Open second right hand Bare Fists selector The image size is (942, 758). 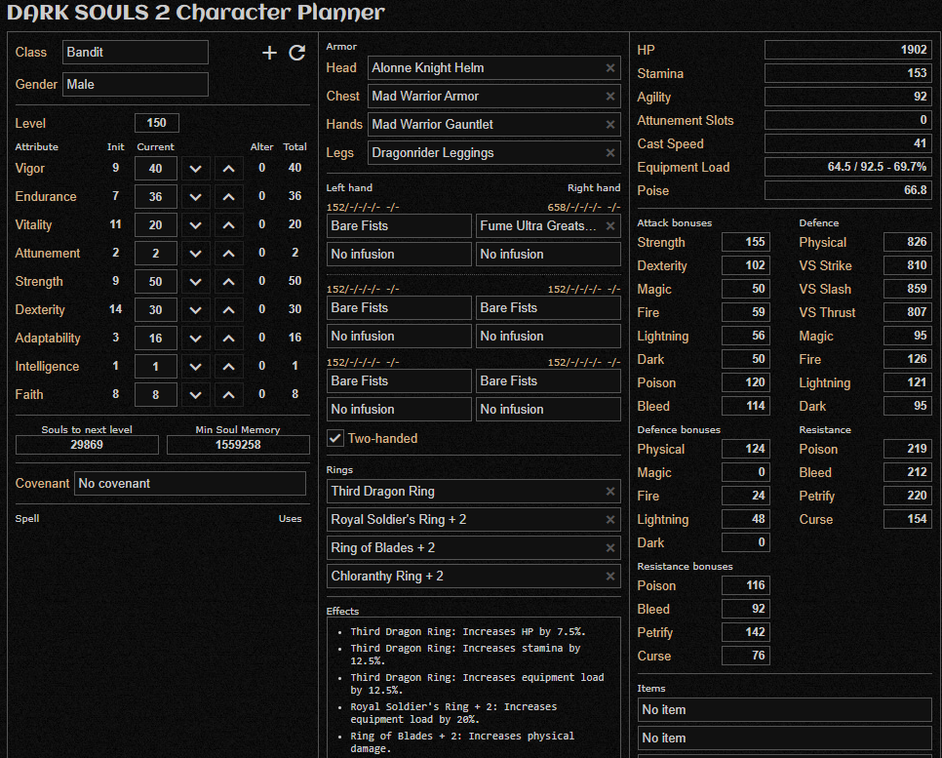pyautogui.click(x=548, y=307)
